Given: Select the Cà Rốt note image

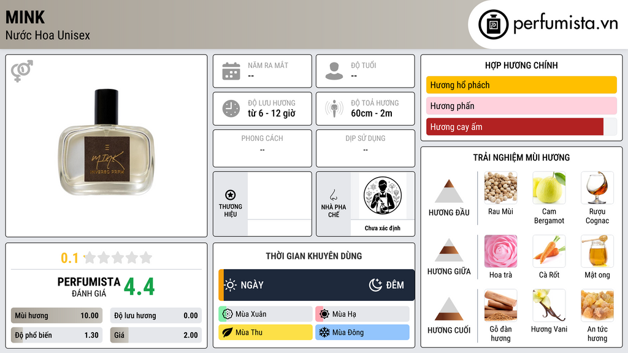Looking at the screenshot, I should pos(549,251).
